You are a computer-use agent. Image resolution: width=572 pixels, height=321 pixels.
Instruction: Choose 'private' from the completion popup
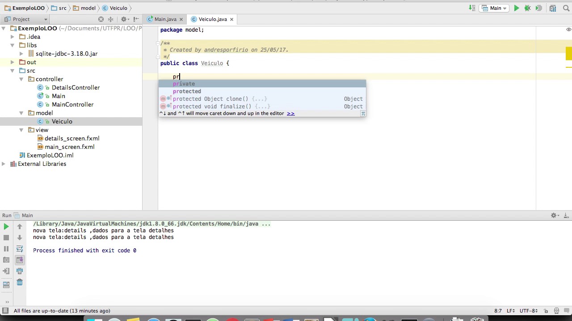262,84
